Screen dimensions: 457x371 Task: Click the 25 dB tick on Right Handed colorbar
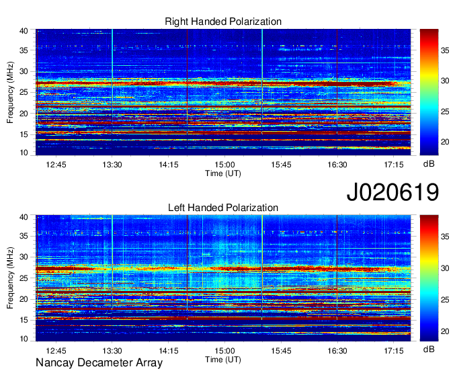tap(445, 112)
